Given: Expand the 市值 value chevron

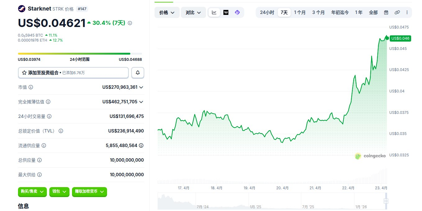Looking at the screenshot, I should [x=141, y=87].
